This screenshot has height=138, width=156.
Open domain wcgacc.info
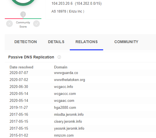coord(63,87)
